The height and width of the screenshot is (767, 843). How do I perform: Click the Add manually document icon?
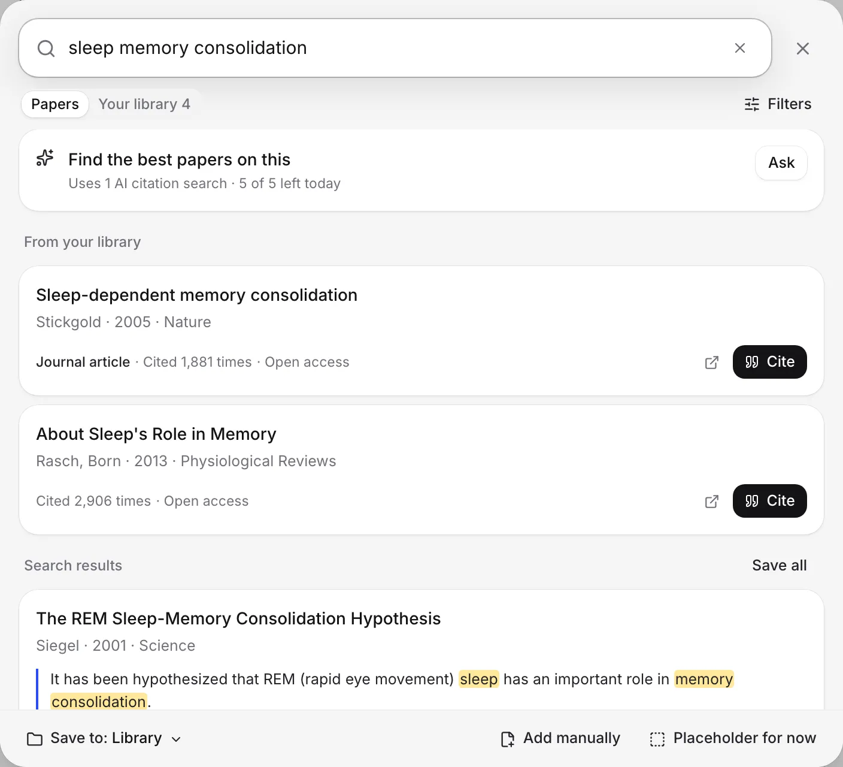click(507, 739)
